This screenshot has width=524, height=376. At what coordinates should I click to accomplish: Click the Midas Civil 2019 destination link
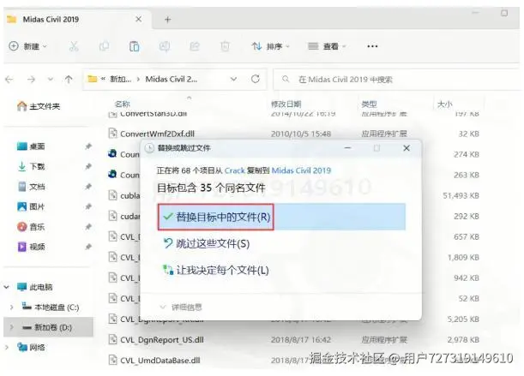coord(301,170)
